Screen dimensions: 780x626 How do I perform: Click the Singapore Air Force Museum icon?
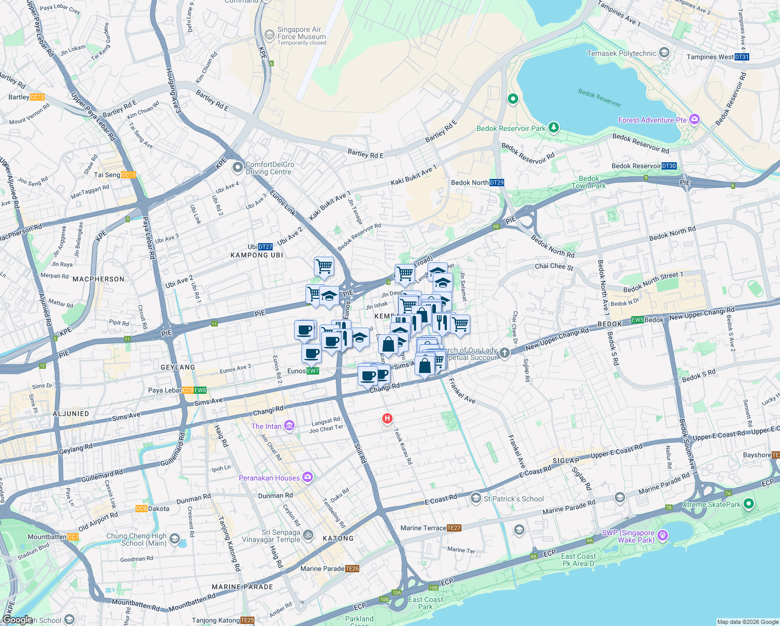[x=269, y=35]
